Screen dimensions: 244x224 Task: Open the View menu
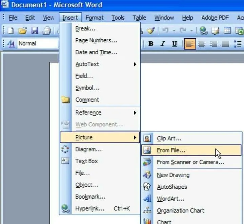(x=48, y=18)
